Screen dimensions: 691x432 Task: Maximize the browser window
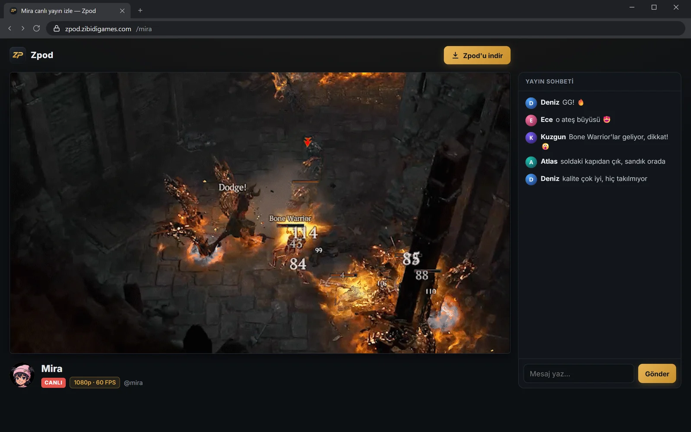pos(654,7)
